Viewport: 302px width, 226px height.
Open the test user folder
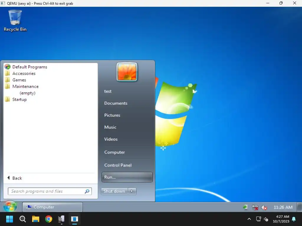(x=108, y=91)
